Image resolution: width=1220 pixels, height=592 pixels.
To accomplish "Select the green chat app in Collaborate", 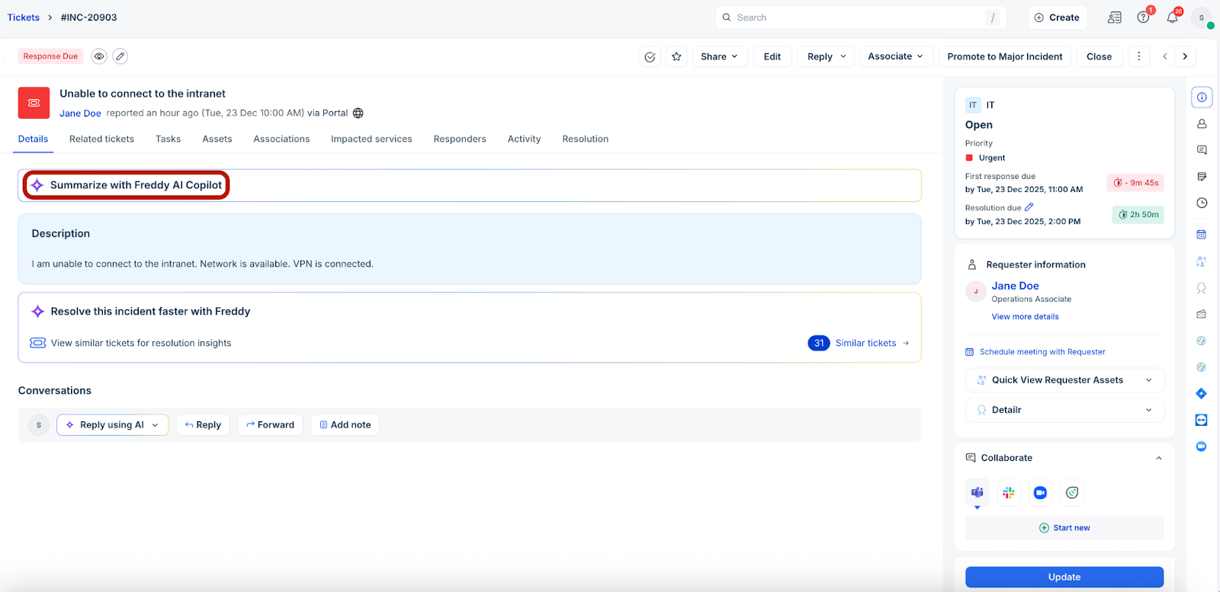I will [x=1072, y=492].
